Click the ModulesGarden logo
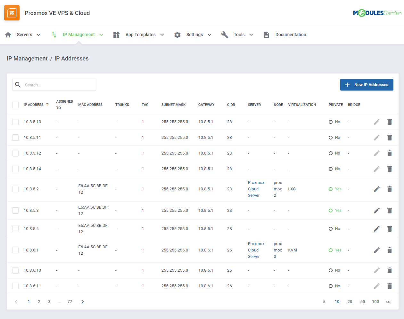 [377, 13]
